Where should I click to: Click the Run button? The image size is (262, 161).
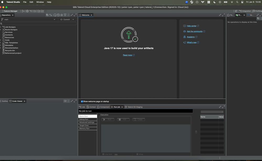tap(108, 119)
